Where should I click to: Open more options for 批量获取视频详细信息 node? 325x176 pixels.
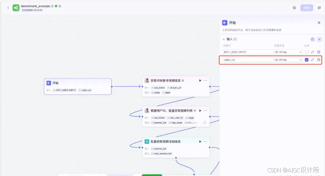[206, 142]
